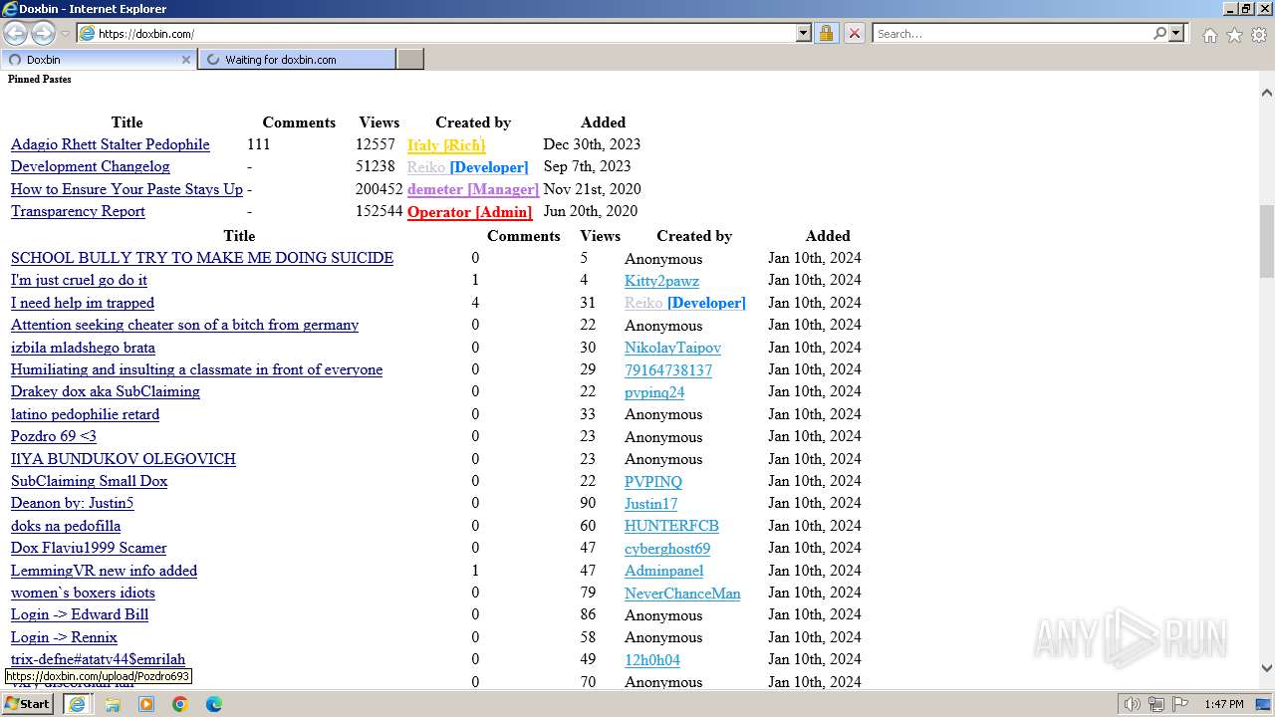Open How to Ensure Your Paste Stays Up

coord(127,189)
